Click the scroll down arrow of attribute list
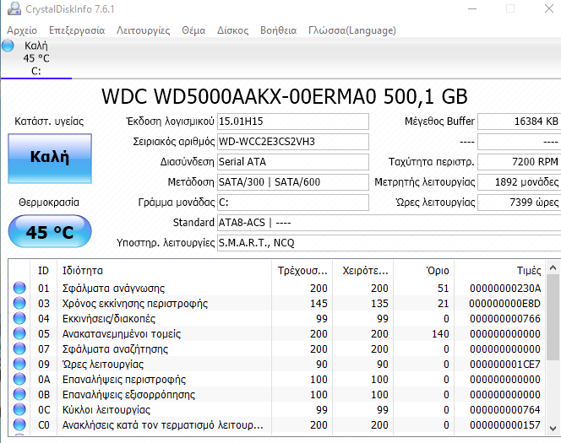This screenshot has height=443, width=561. point(553,429)
